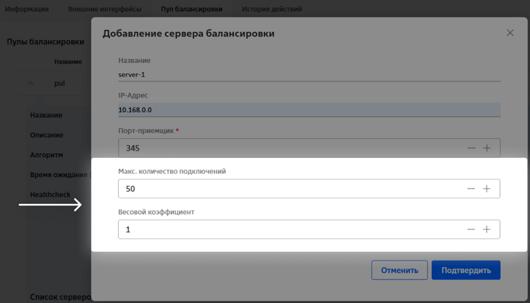Click plus icon for Порт-приемщик field
This screenshot has width=530, height=303.
click(487, 148)
